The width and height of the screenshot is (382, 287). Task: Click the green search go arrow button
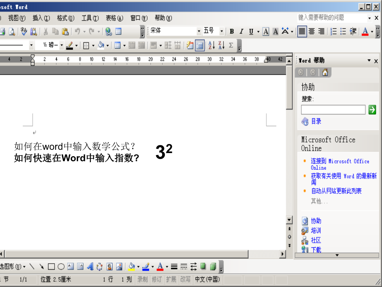[x=372, y=109]
